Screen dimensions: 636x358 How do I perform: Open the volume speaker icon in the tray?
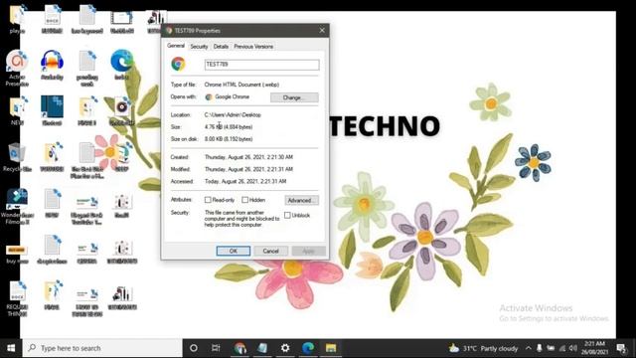(572, 348)
